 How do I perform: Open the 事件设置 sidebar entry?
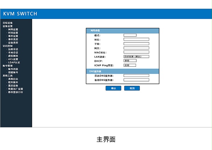13,36
